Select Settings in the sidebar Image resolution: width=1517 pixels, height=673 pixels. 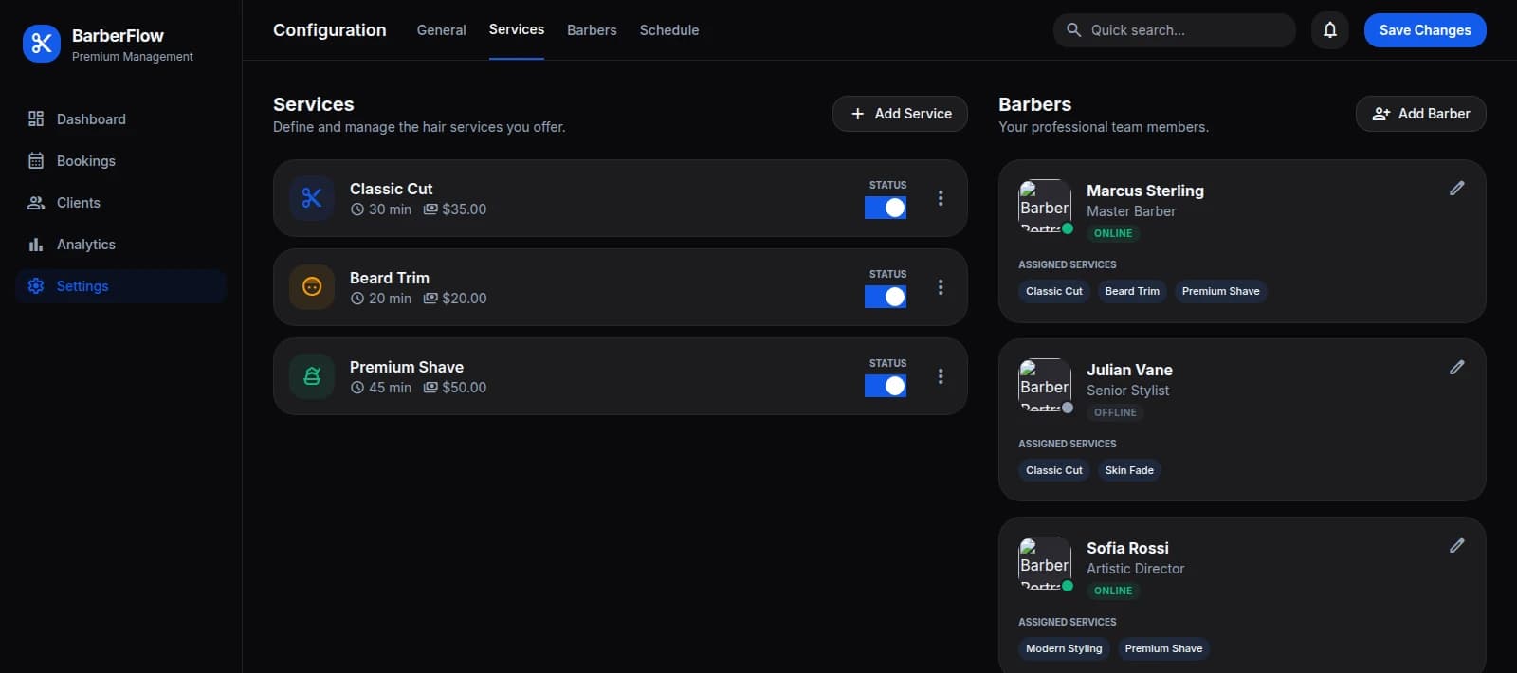(120, 286)
